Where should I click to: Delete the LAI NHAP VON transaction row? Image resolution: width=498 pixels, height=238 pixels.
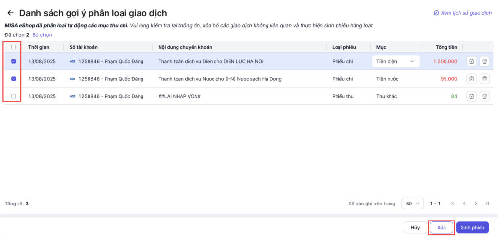[x=484, y=96]
